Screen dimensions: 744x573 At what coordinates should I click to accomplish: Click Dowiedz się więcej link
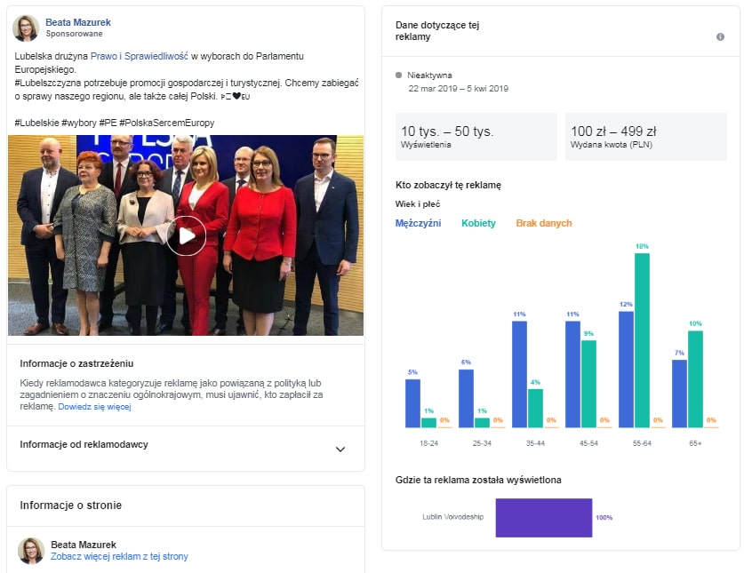point(94,407)
